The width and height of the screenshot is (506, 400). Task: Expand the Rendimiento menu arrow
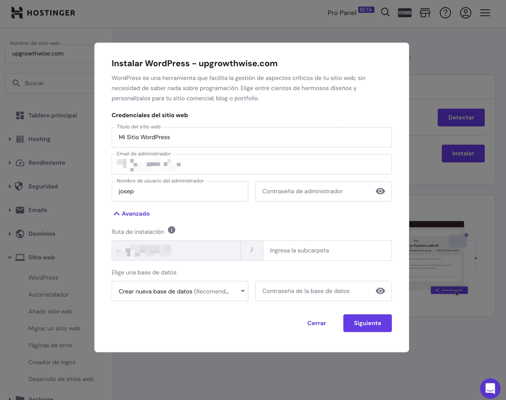click(x=10, y=163)
